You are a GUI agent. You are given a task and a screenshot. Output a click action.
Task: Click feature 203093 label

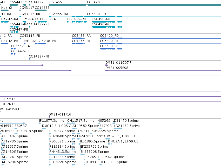(90, 162)
